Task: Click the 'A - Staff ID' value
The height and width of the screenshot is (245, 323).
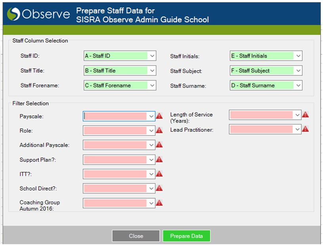Action: (97, 56)
